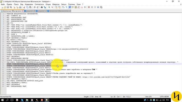Open the ? help menu
Screen dimensions: 182x102
[83, 4]
